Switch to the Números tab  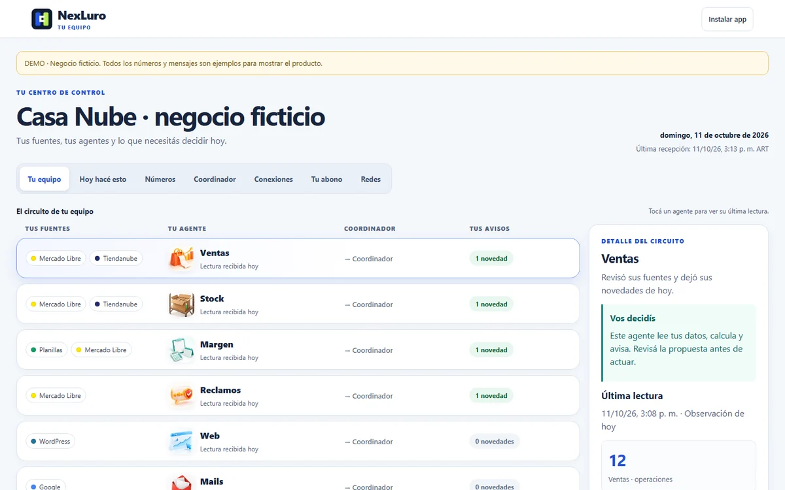pyautogui.click(x=160, y=179)
